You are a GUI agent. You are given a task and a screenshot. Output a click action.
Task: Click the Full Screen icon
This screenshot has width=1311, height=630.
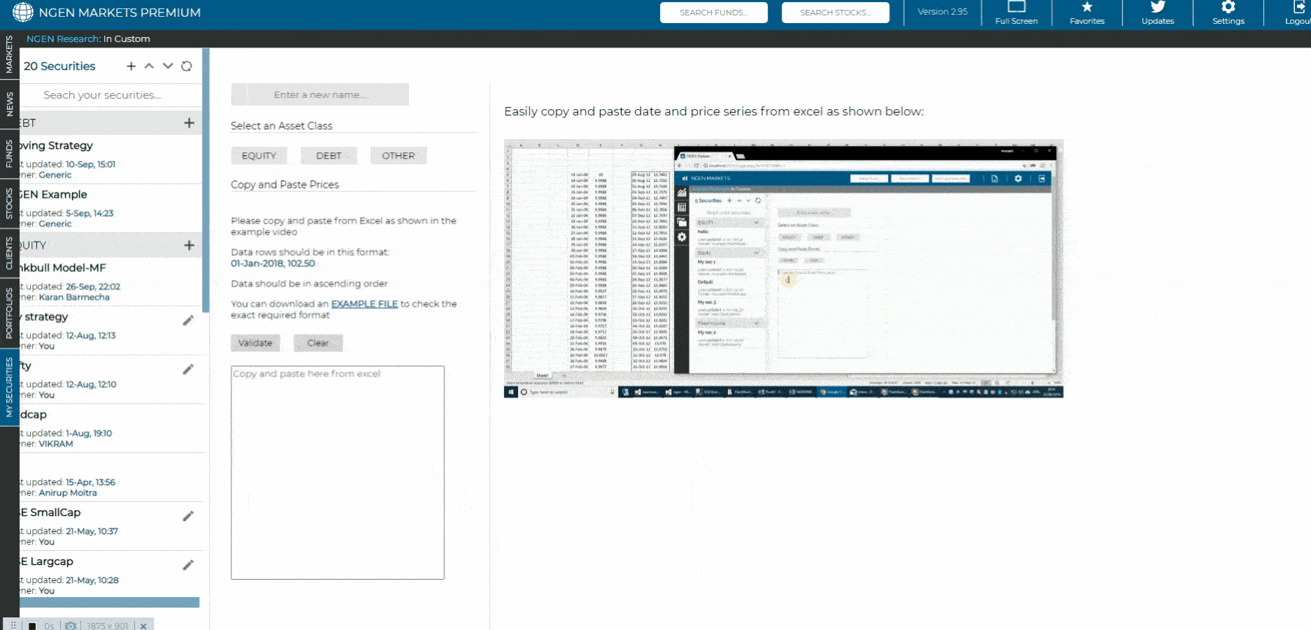[x=1016, y=8]
